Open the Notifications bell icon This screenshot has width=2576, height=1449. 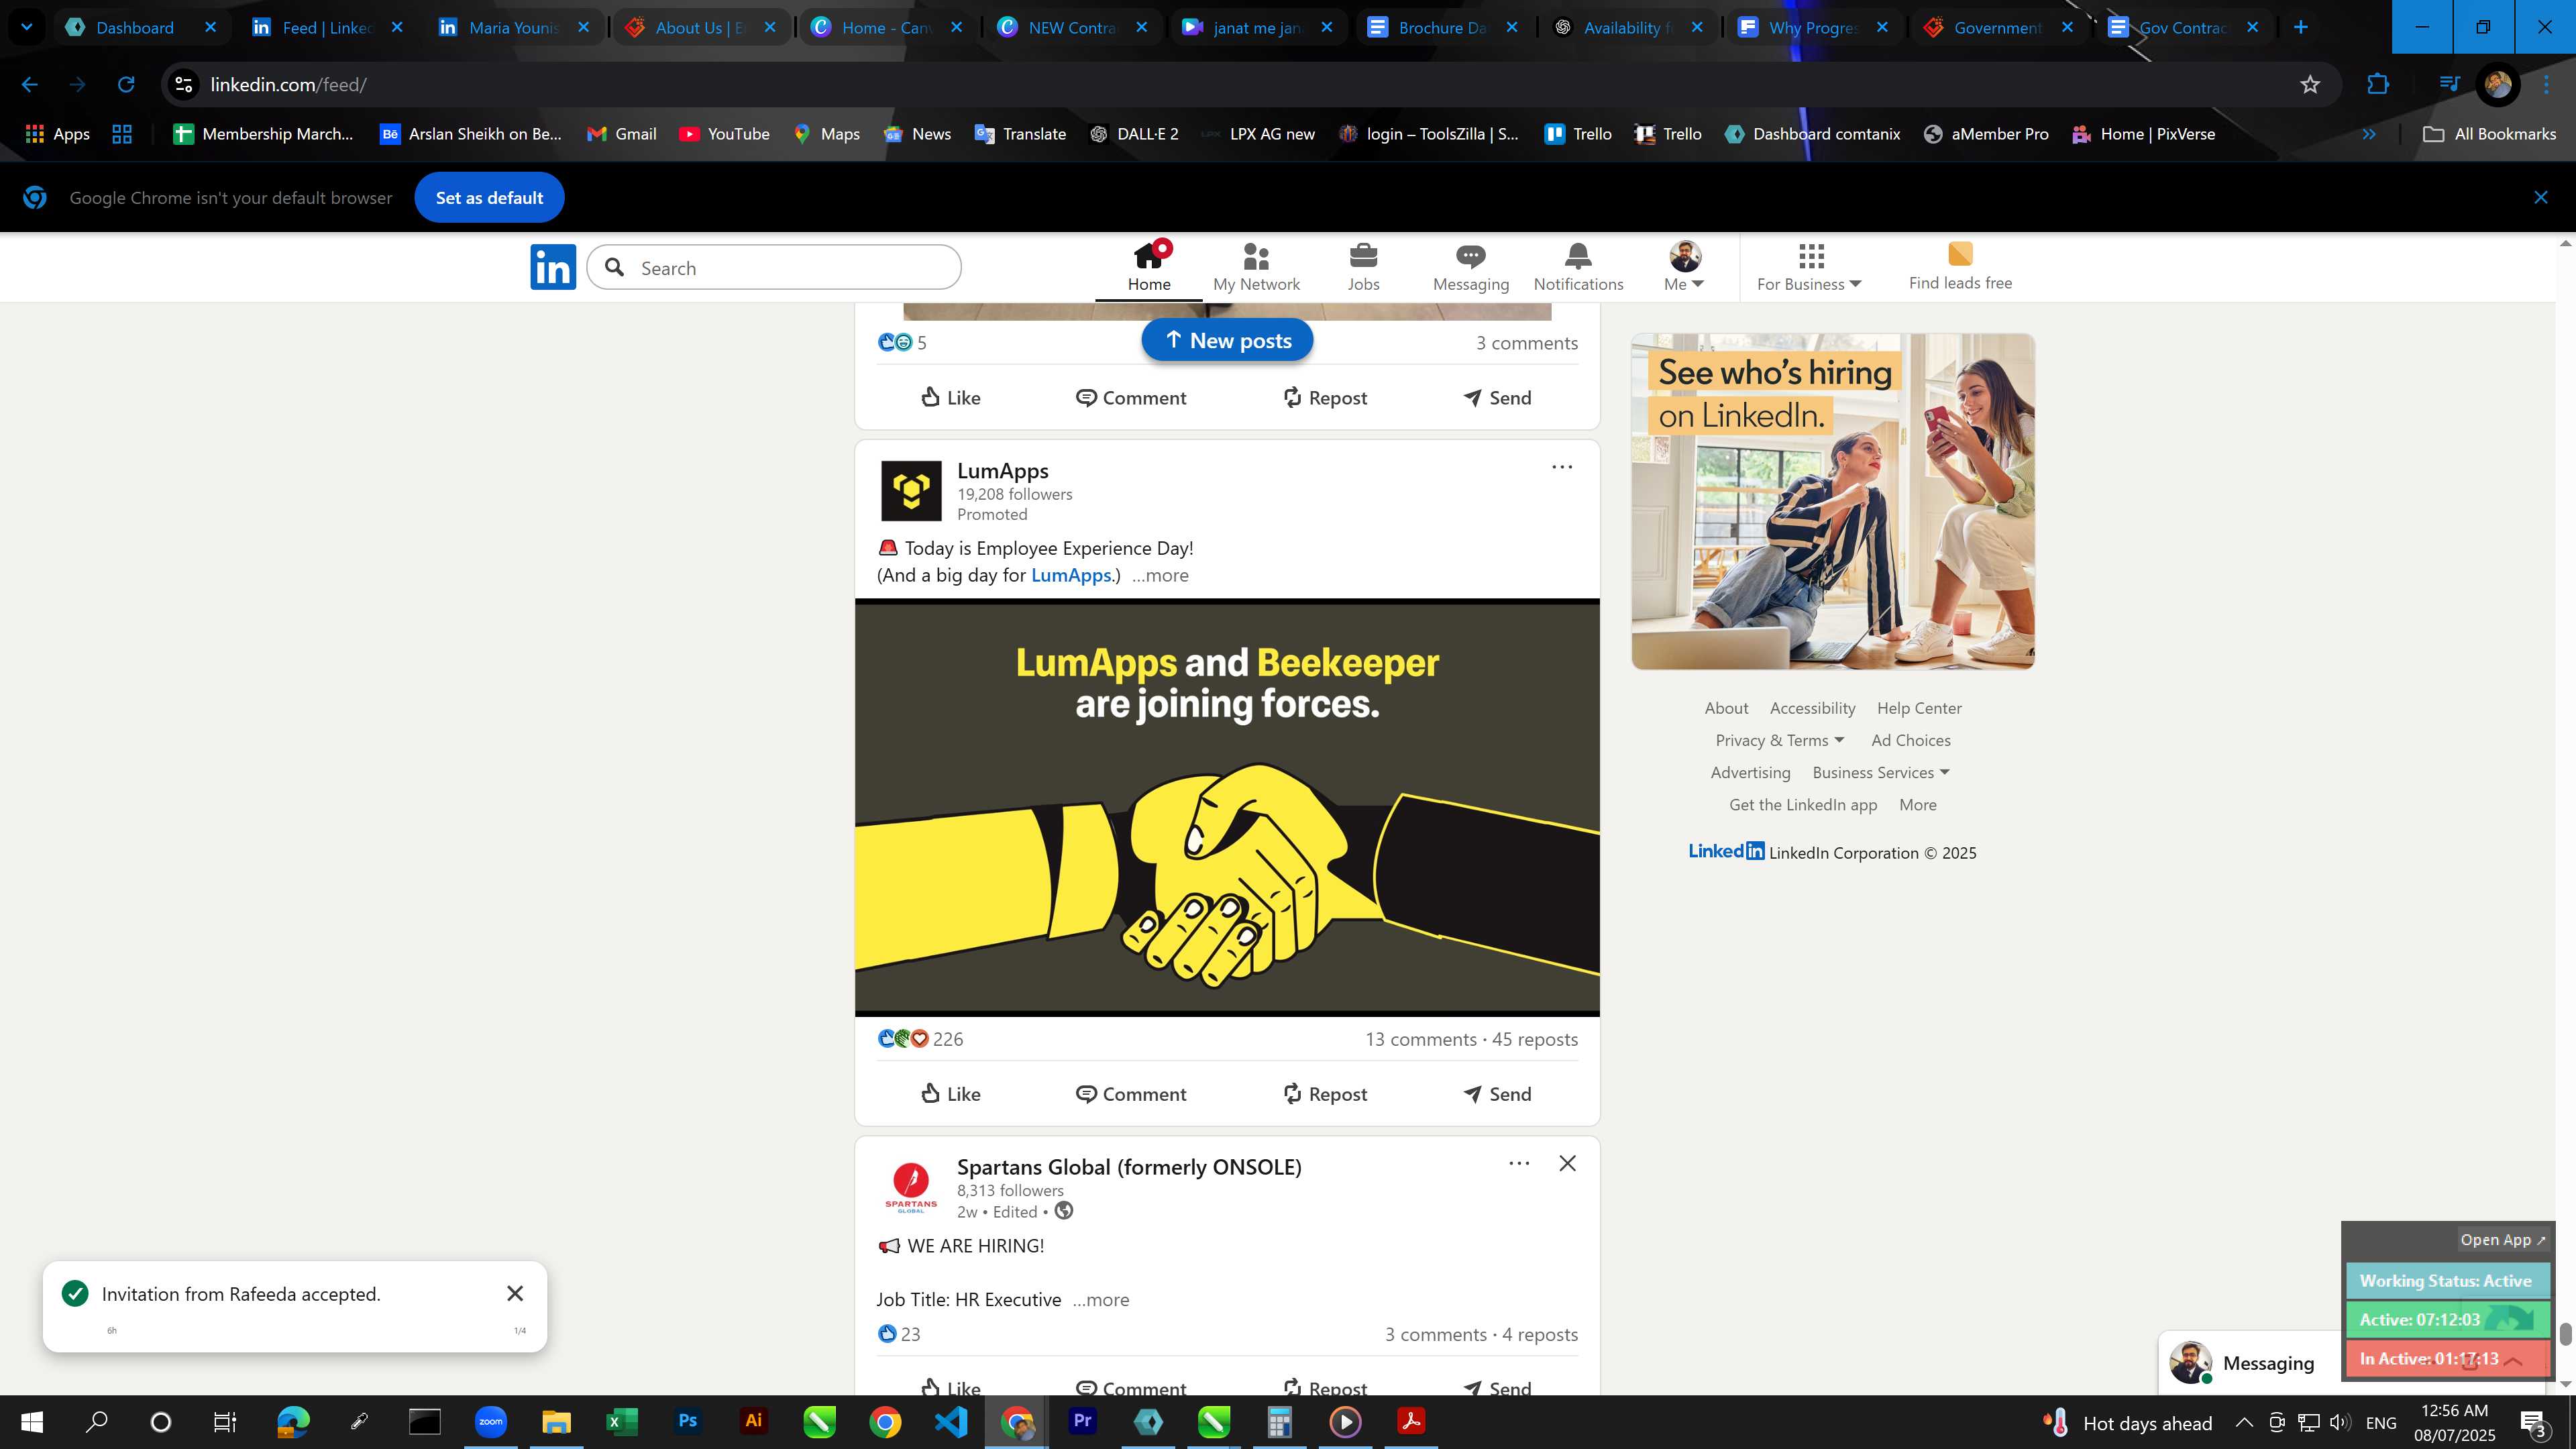(x=1578, y=267)
